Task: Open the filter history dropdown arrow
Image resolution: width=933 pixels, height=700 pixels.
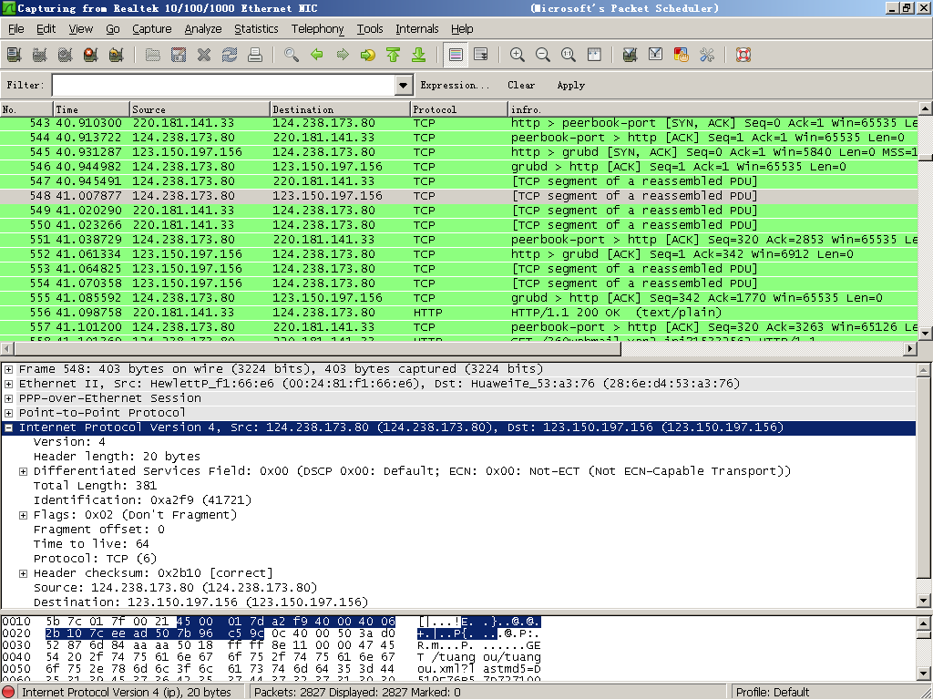Action: (x=404, y=85)
